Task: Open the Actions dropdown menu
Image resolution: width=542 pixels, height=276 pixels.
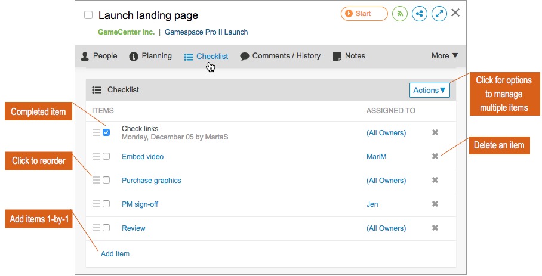Action: (429, 90)
